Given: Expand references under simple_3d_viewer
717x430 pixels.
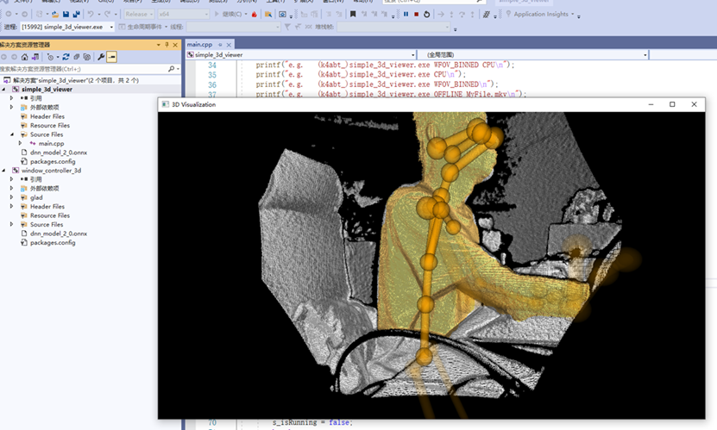Looking at the screenshot, I should click(12, 98).
